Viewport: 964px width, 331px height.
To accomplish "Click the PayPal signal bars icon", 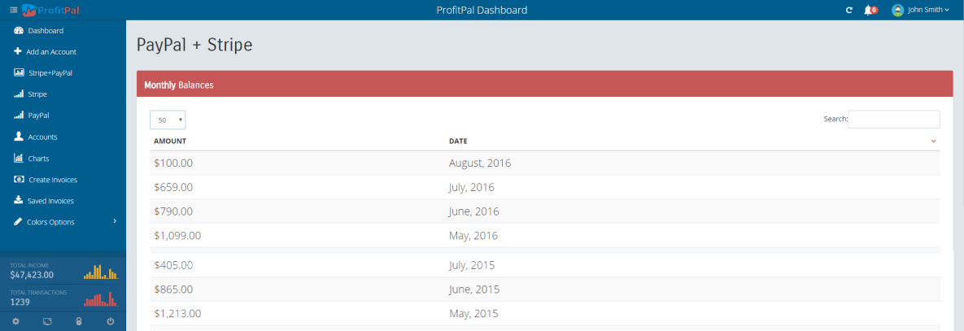I will pos(19,115).
